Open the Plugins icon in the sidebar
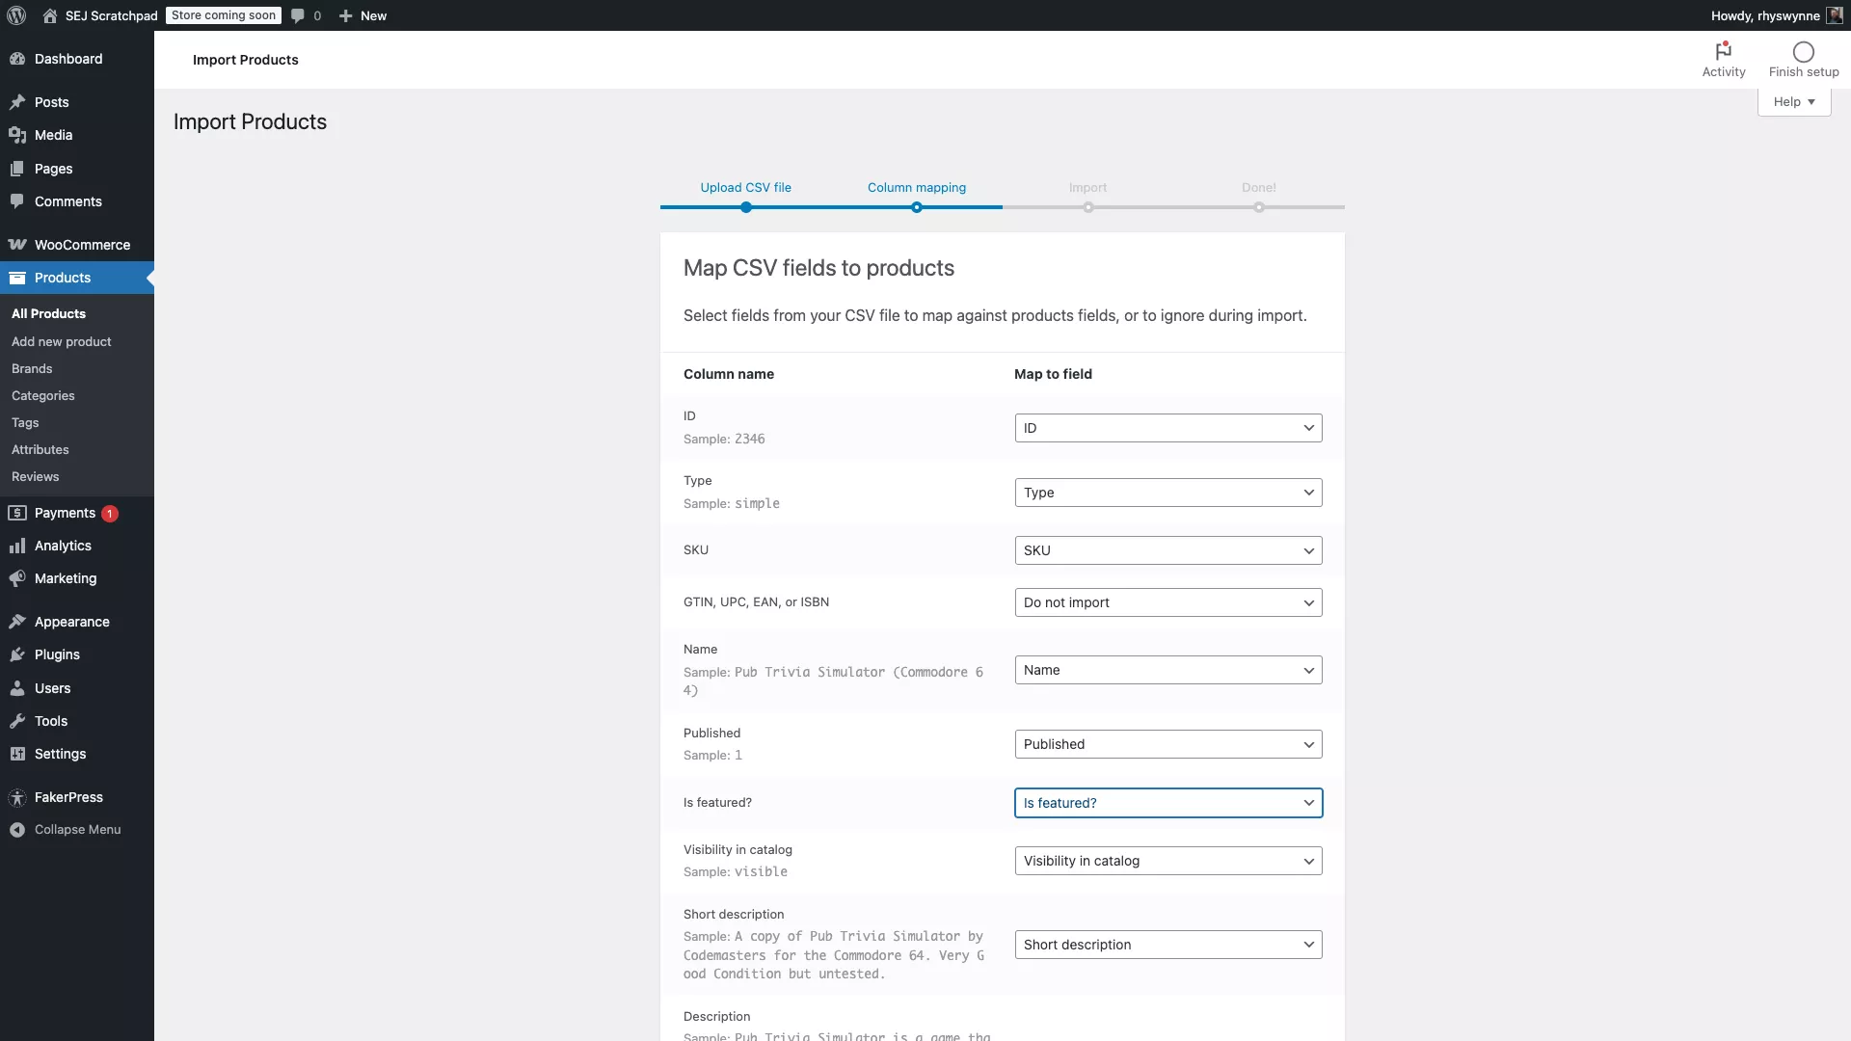 [17, 654]
